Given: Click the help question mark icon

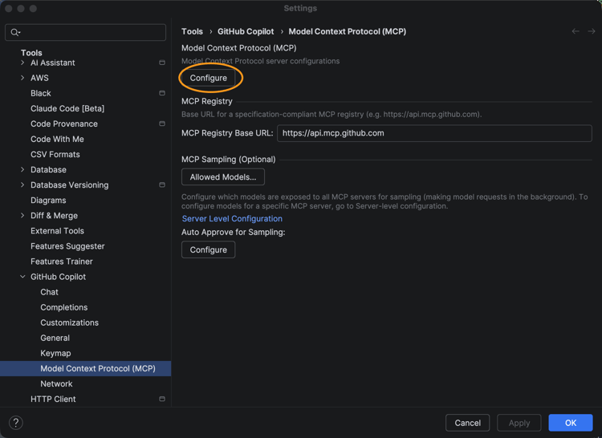Looking at the screenshot, I should (x=16, y=423).
